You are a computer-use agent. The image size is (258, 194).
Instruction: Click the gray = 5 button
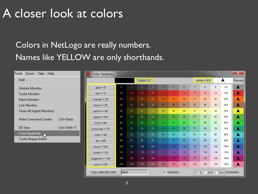101,87
